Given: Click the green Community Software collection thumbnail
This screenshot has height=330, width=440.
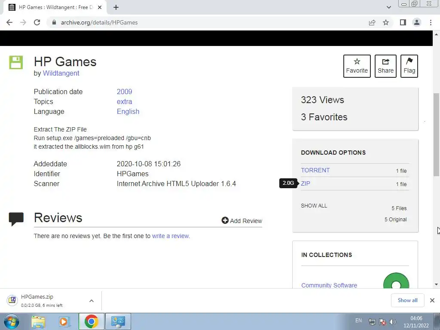Looking at the screenshot, I should pyautogui.click(x=396, y=281).
